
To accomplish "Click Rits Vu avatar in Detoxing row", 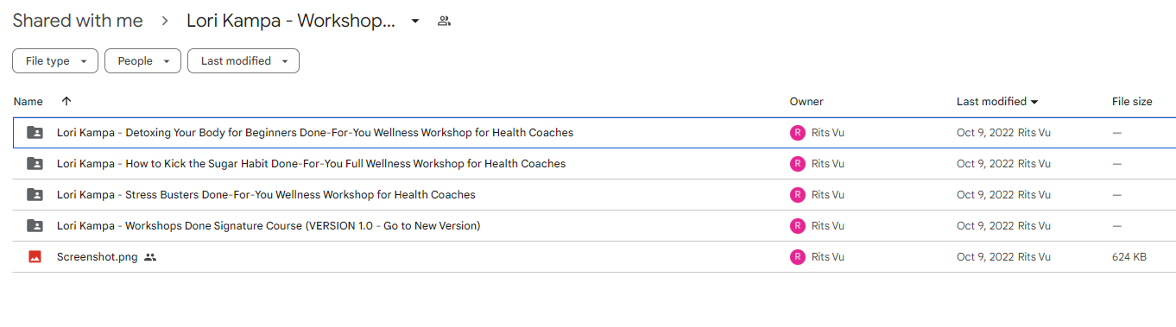I will [797, 133].
